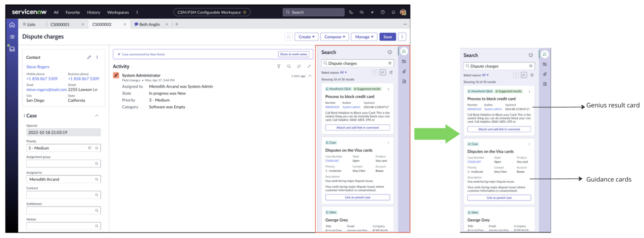Click the Save button
The height and width of the screenshot is (238, 644).
coord(388,37)
